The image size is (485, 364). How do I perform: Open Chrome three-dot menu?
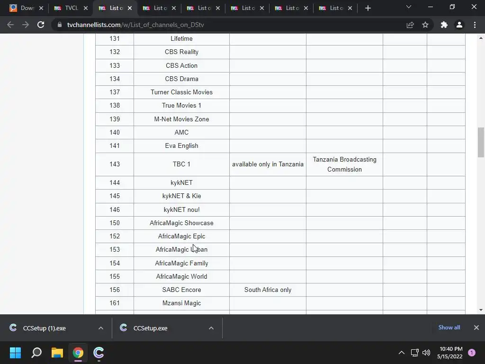(475, 25)
